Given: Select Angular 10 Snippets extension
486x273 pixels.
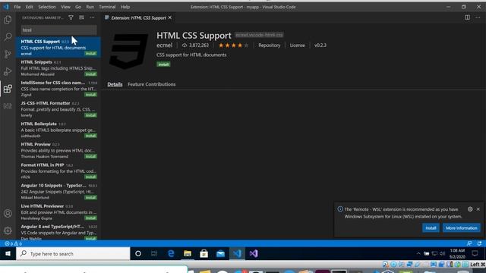Looking at the screenshot, I should tap(58, 191).
